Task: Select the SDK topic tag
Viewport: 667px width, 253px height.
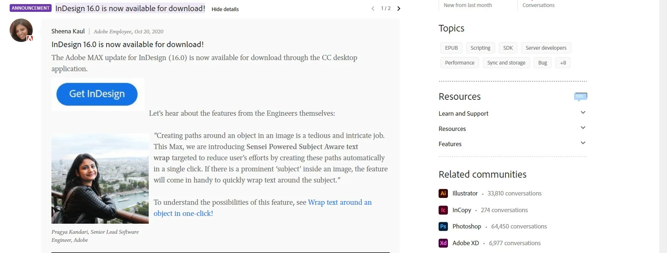Action: pyautogui.click(x=508, y=48)
